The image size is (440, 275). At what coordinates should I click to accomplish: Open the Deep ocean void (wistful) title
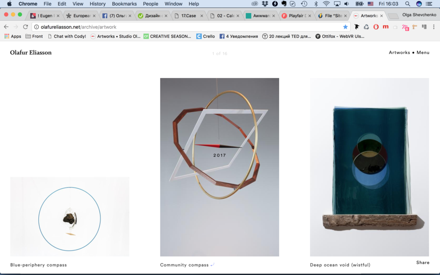click(x=340, y=265)
